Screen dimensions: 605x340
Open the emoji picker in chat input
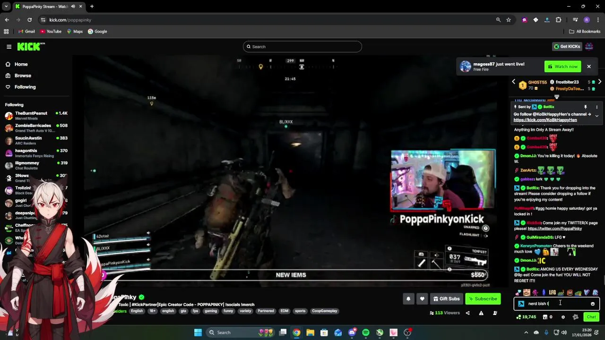(593, 304)
